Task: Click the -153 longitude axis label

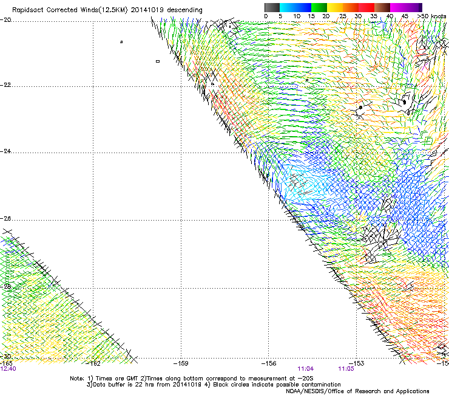Action: (x=357, y=363)
